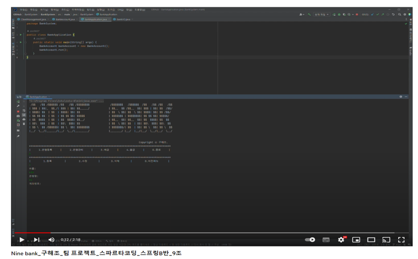Screen dimensions: 418x259
Task: Open the ClientManagement.java editor tab
Action: 33,19
